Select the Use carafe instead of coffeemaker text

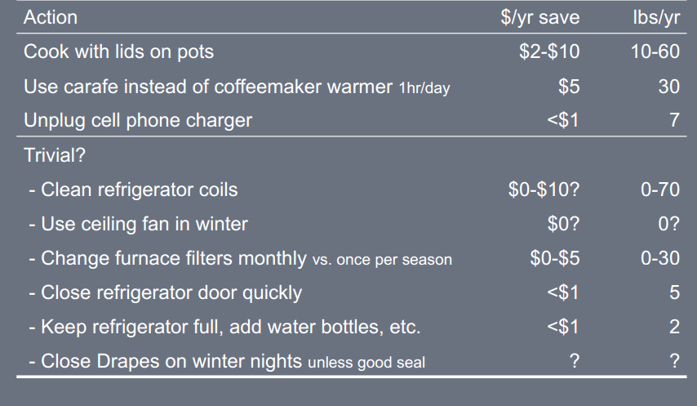coord(208,87)
